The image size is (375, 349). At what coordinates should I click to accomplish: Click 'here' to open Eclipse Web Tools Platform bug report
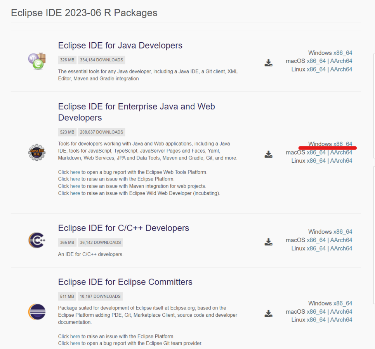tap(75, 172)
